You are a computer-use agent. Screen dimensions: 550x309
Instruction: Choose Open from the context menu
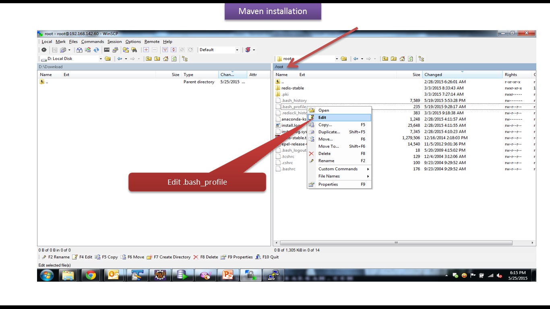(339, 110)
